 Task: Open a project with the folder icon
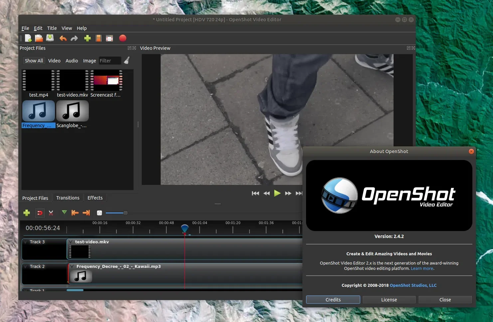(x=39, y=38)
